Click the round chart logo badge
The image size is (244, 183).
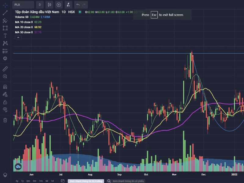point(18,167)
